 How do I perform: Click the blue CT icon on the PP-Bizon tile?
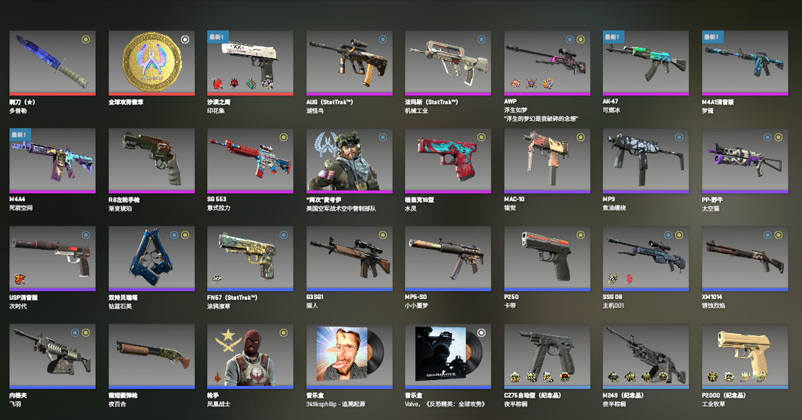click(768, 137)
